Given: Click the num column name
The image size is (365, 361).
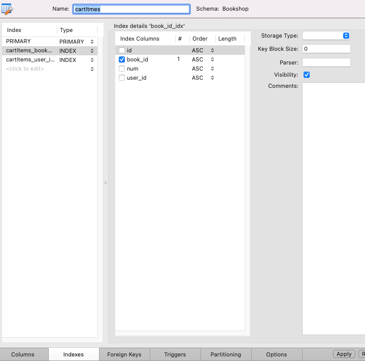Looking at the screenshot, I should [132, 69].
